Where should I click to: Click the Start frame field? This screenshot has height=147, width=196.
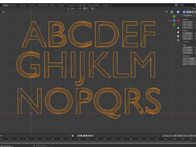pyautogui.click(x=182, y=136)
